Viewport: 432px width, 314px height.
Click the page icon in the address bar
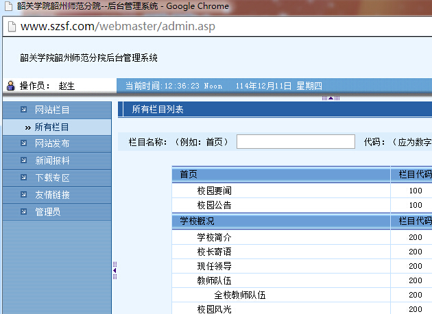[x=12, y=27]
